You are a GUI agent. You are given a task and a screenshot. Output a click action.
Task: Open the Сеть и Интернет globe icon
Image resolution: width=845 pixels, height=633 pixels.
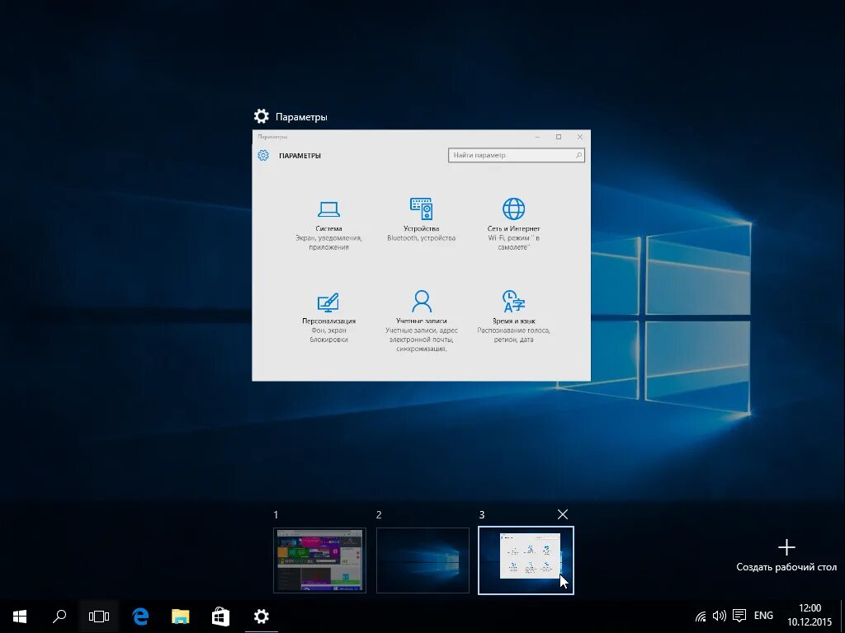pyautogui.click(x=513, y=209)
